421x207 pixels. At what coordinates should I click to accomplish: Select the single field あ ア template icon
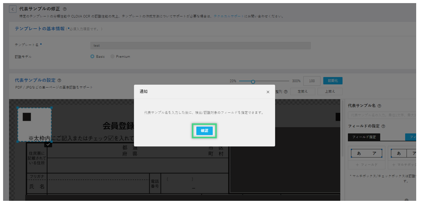click(367, 153)
